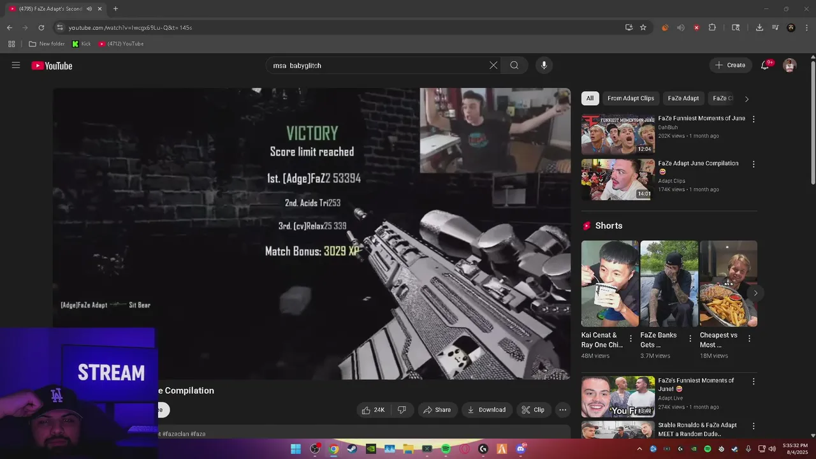Open the Windows Start menu
Image resolution: width=816 pixels, height=459 pixels.
click(x=296, y=449)
